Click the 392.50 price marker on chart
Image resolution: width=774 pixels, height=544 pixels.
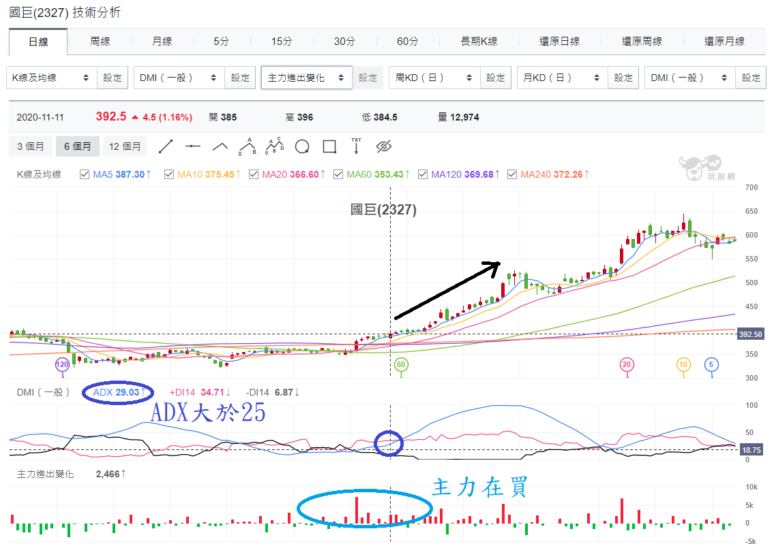click(x=750, y=334)
